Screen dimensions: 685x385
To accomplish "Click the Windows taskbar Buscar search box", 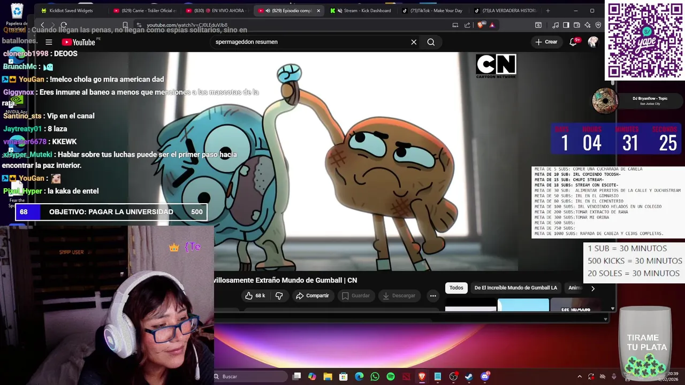I will (x=250, y=376).
